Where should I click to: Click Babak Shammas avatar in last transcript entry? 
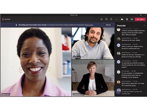coord(119,90)
